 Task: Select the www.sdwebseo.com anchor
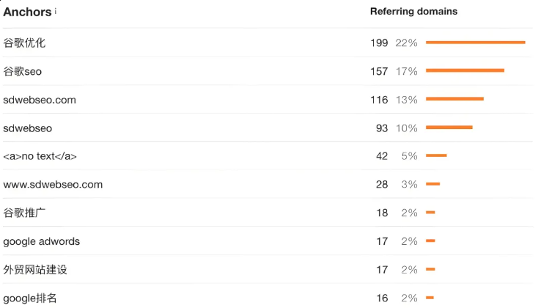pyautogui.click(x=53, y=184)
